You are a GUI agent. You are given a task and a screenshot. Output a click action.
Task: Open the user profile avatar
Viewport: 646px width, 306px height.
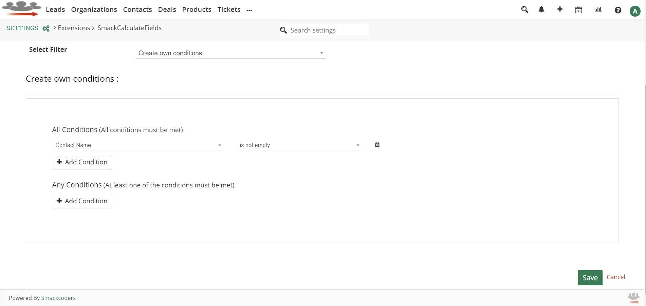click(635, 11)
